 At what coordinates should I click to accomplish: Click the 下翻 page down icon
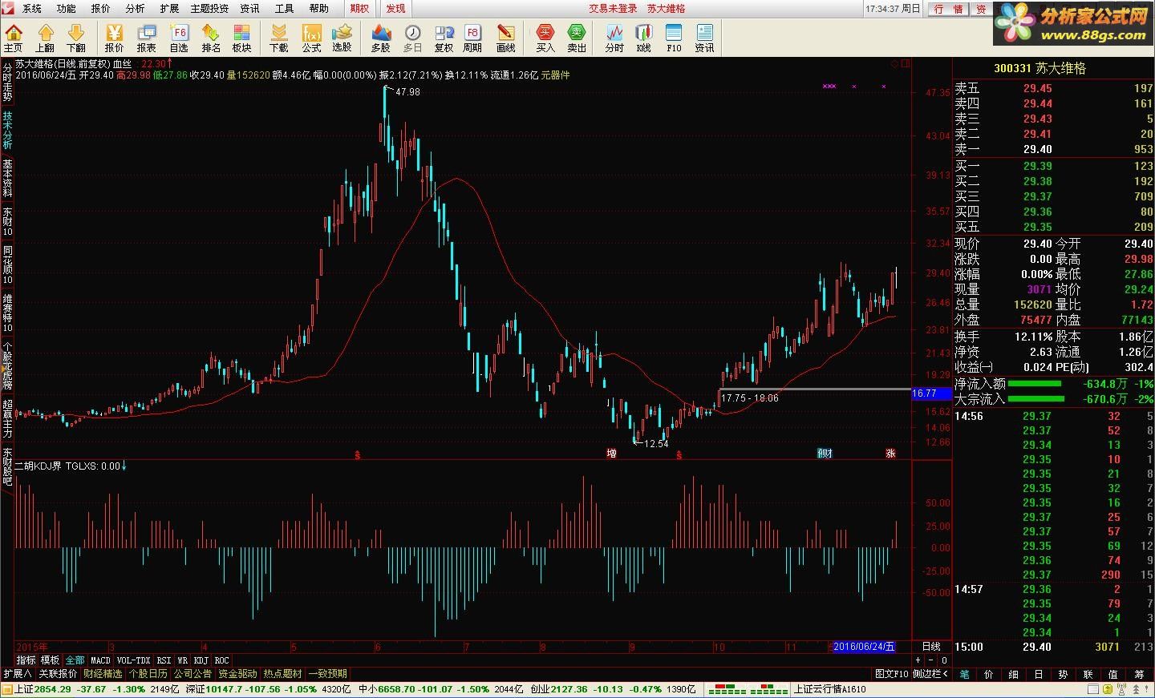click(x=75, y=38)
